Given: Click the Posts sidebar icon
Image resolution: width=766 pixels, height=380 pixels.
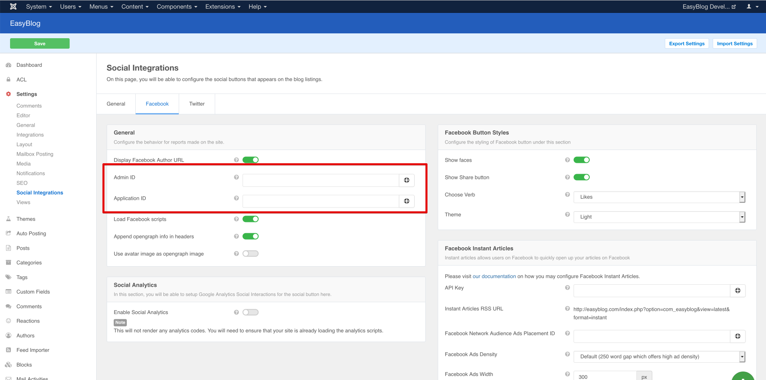Looking at the screenshot, I should pyautogui.click(x=8, y=248).
